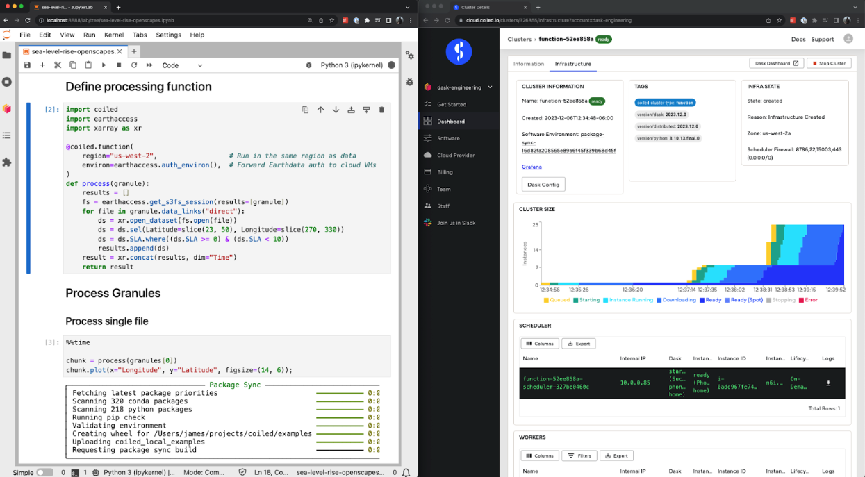This screenshot has height=477, width=865.
Task: Move the selected cell down
Action: (x=336, y=110)
